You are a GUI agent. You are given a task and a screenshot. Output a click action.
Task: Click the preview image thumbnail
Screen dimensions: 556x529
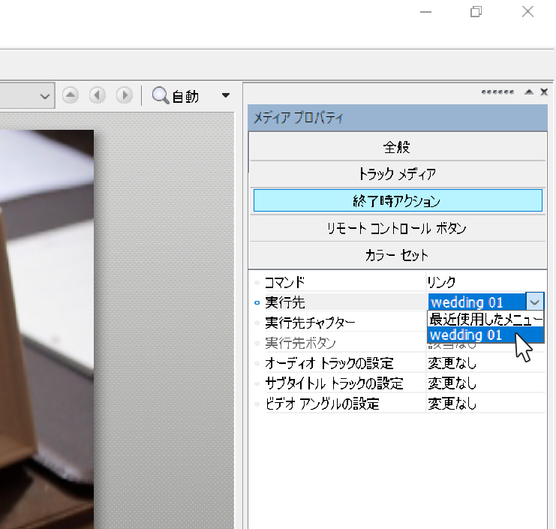click(47, 329)
